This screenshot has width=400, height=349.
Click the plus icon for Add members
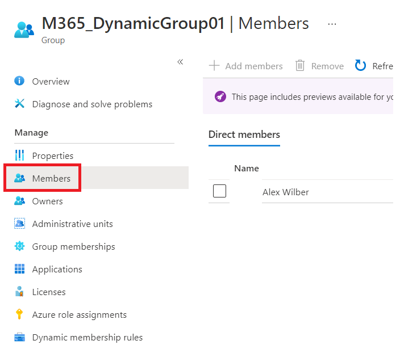[x=214, y=65]
